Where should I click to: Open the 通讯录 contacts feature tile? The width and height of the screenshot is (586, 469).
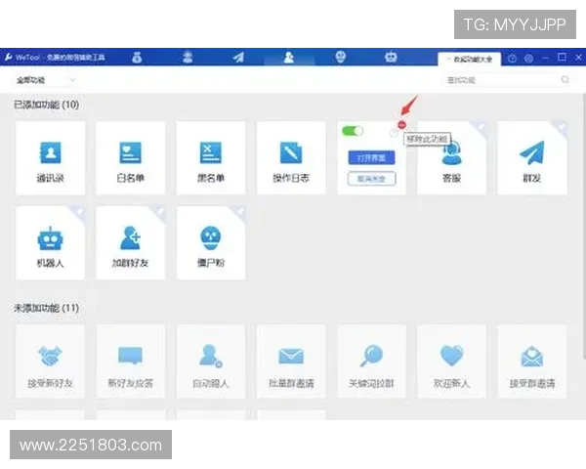(50, 158)
